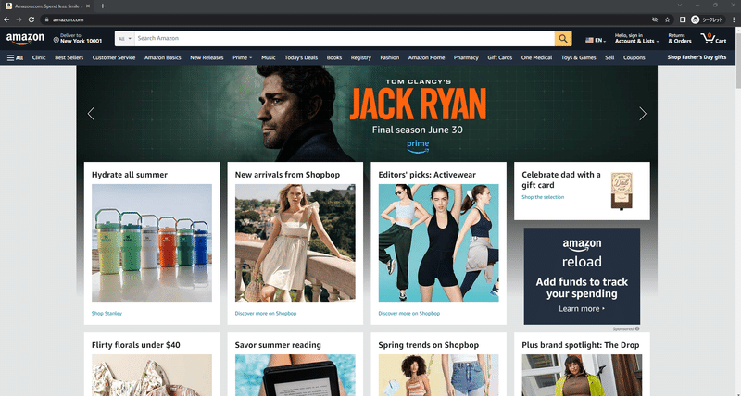Bookmark this page with star icon
Image resolution: width=741 pixels, height=396 pixels.
coord(667,19)
